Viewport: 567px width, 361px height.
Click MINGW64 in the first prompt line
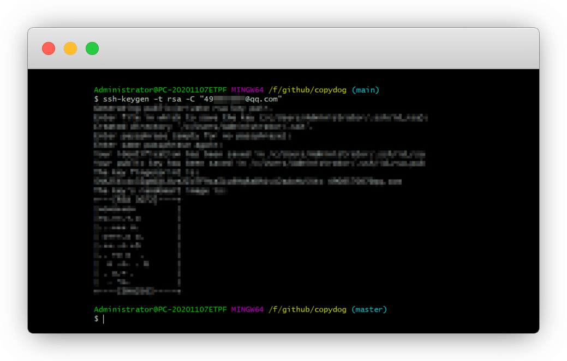tap(247, 90)
